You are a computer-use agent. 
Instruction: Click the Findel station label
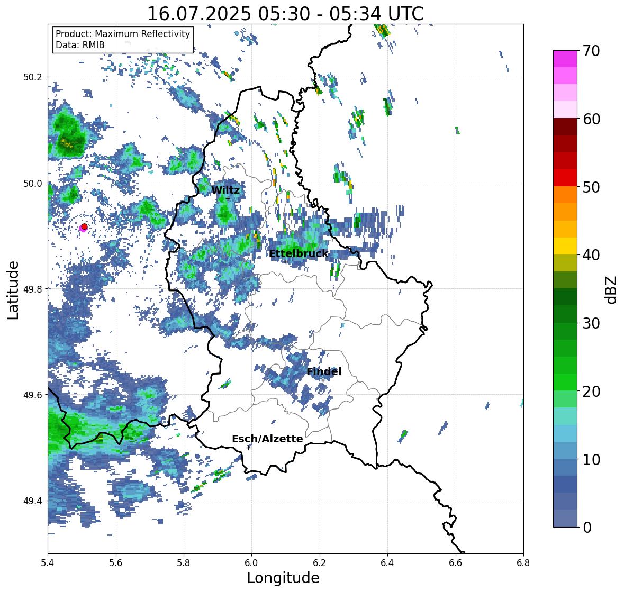[x=324, y=371]
